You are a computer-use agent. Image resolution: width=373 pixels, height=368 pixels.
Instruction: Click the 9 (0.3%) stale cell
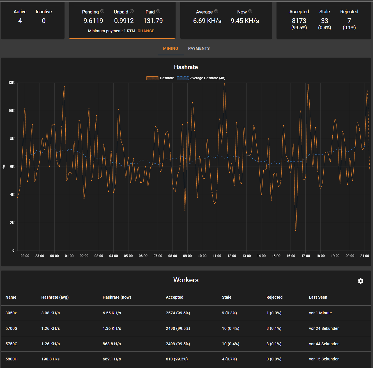(229, 313)
